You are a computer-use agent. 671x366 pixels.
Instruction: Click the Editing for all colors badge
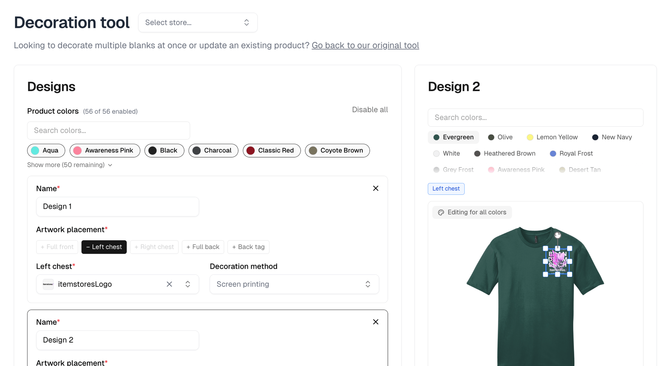472,212
